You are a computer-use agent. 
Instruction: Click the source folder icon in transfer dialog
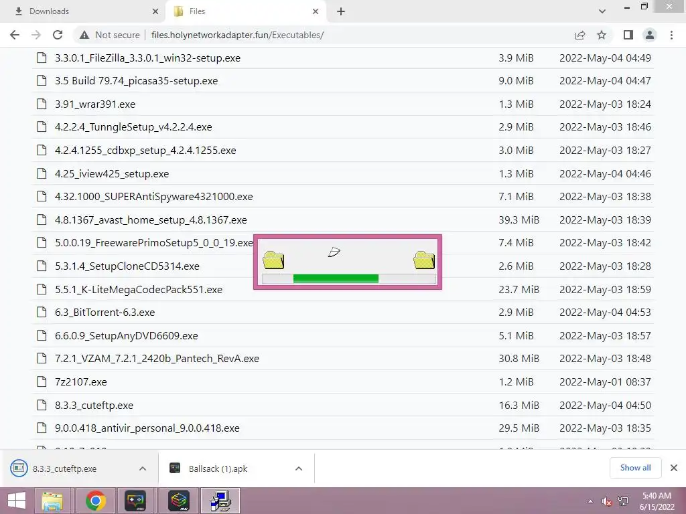click(273, 260)
